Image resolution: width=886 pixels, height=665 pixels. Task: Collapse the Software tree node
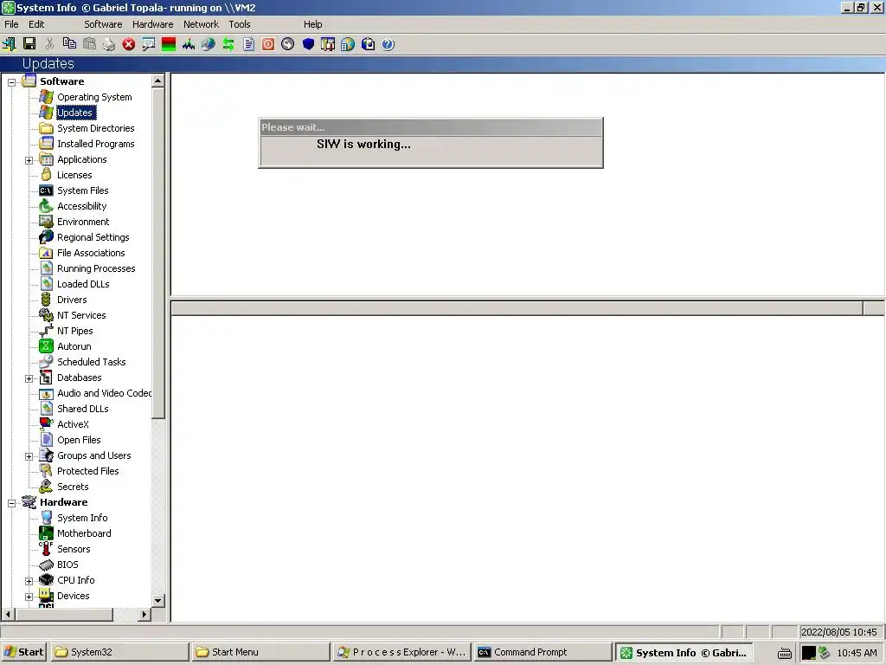[11, 82]
